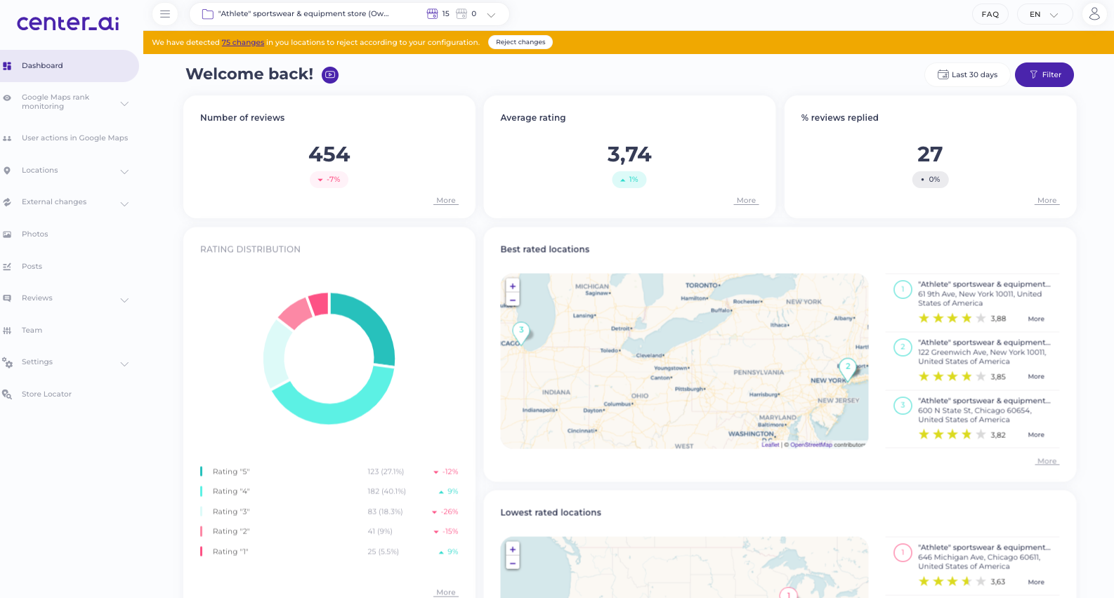
Task: Go to Dashboard in sidebar
Action: 69,66
